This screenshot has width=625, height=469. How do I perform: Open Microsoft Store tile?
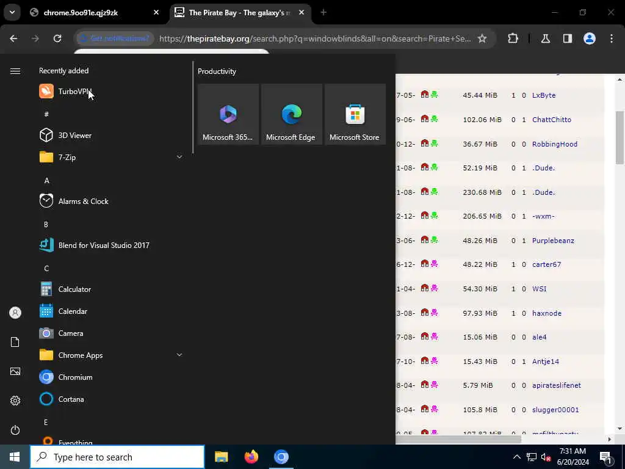[x=355, y=114]
